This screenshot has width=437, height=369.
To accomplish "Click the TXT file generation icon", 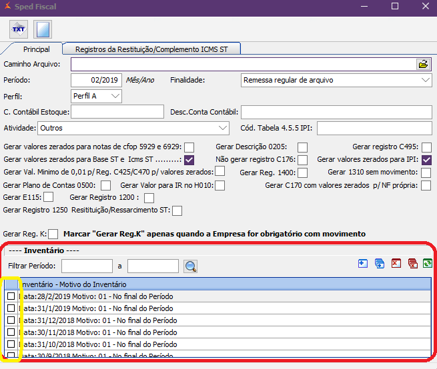I will pos(19,29).
